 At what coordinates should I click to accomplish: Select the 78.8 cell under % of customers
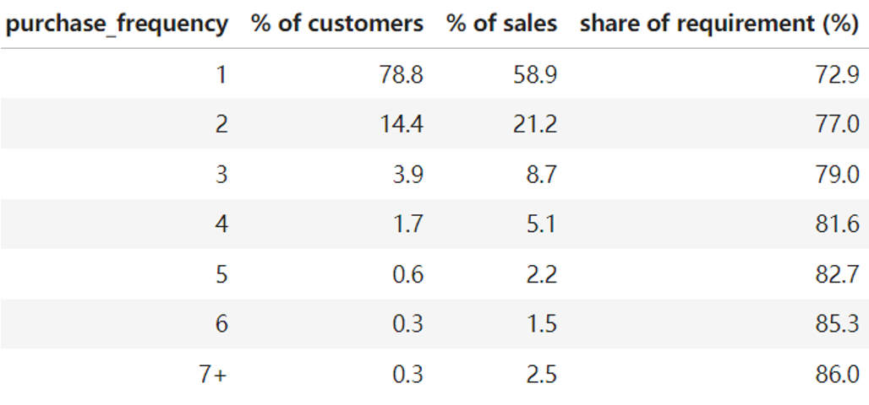[x=402, y=75]
